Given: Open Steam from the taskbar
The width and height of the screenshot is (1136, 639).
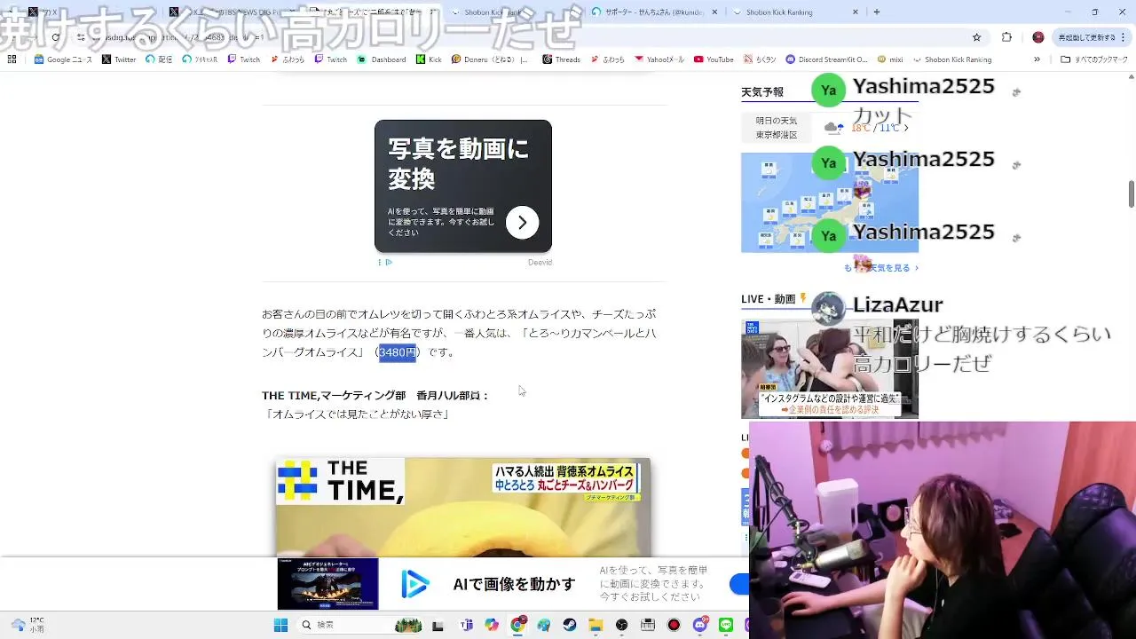Looking at the screenshot, I should click(570, 625).
